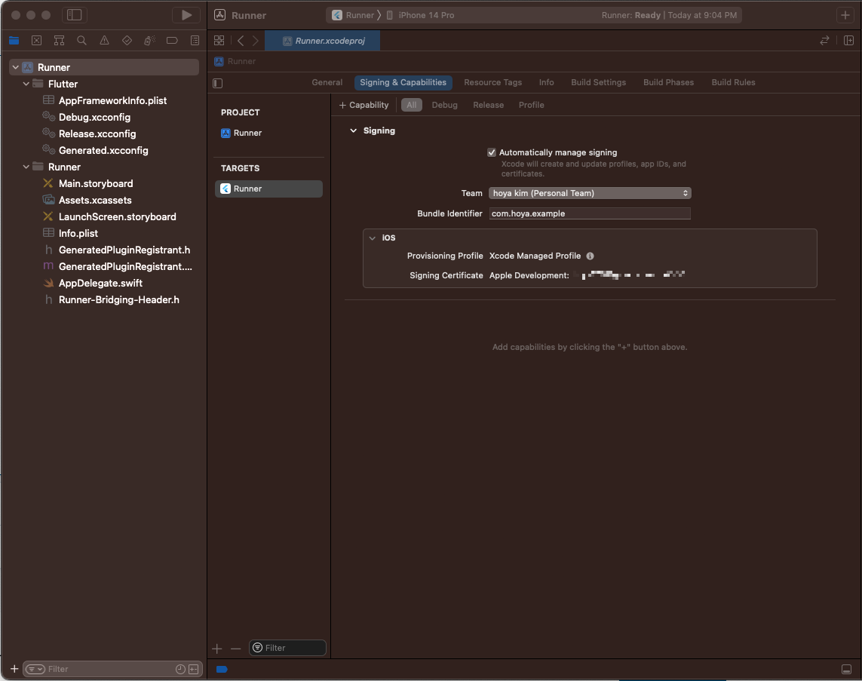
Task: Open the Report navigator icon
Action: point(195,40)
